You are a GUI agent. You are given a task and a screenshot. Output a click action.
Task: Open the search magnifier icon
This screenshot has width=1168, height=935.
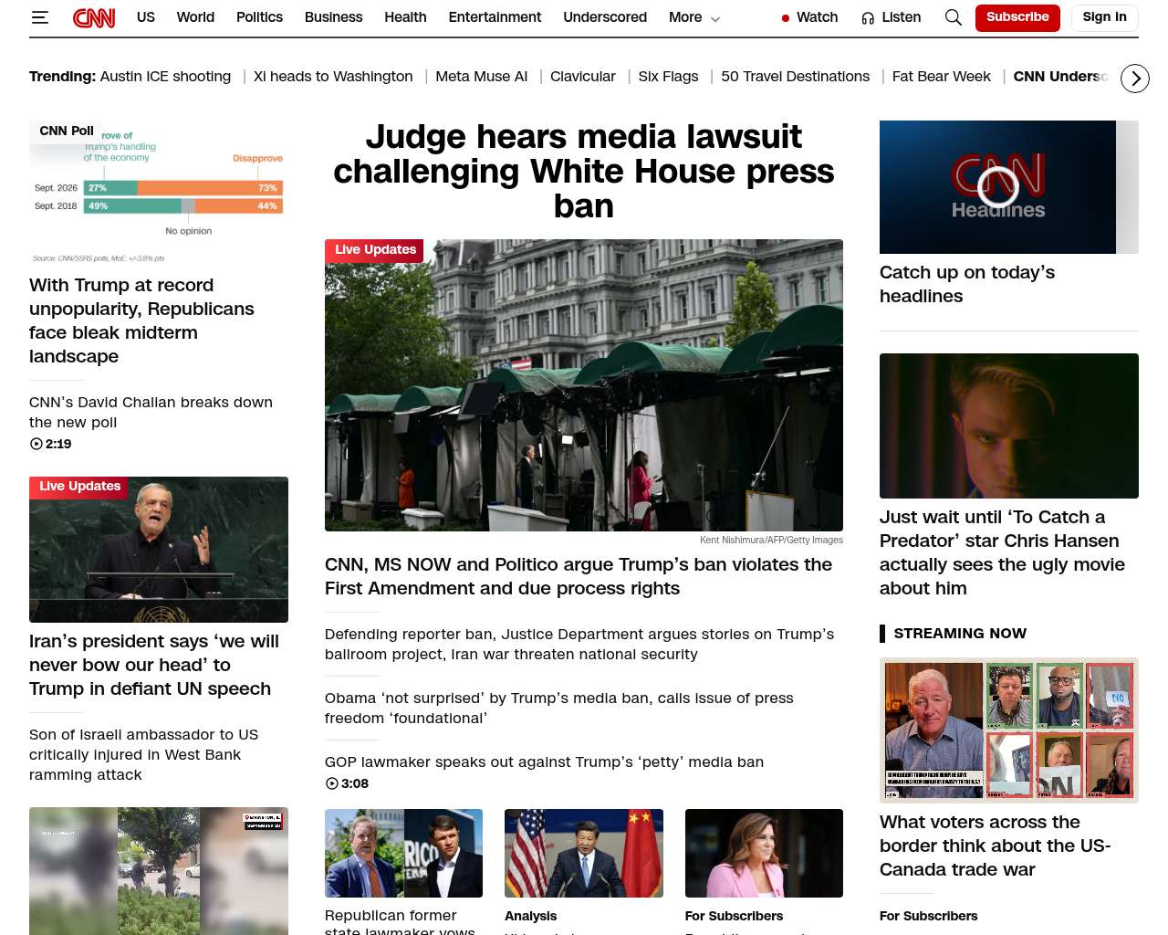954,17
